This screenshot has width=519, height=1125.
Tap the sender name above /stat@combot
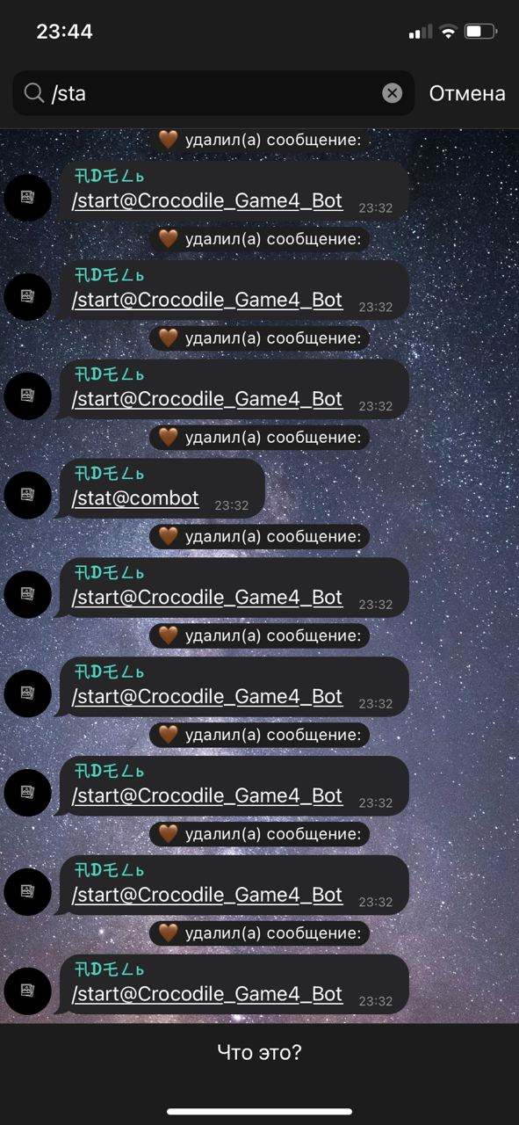(110, 474)
